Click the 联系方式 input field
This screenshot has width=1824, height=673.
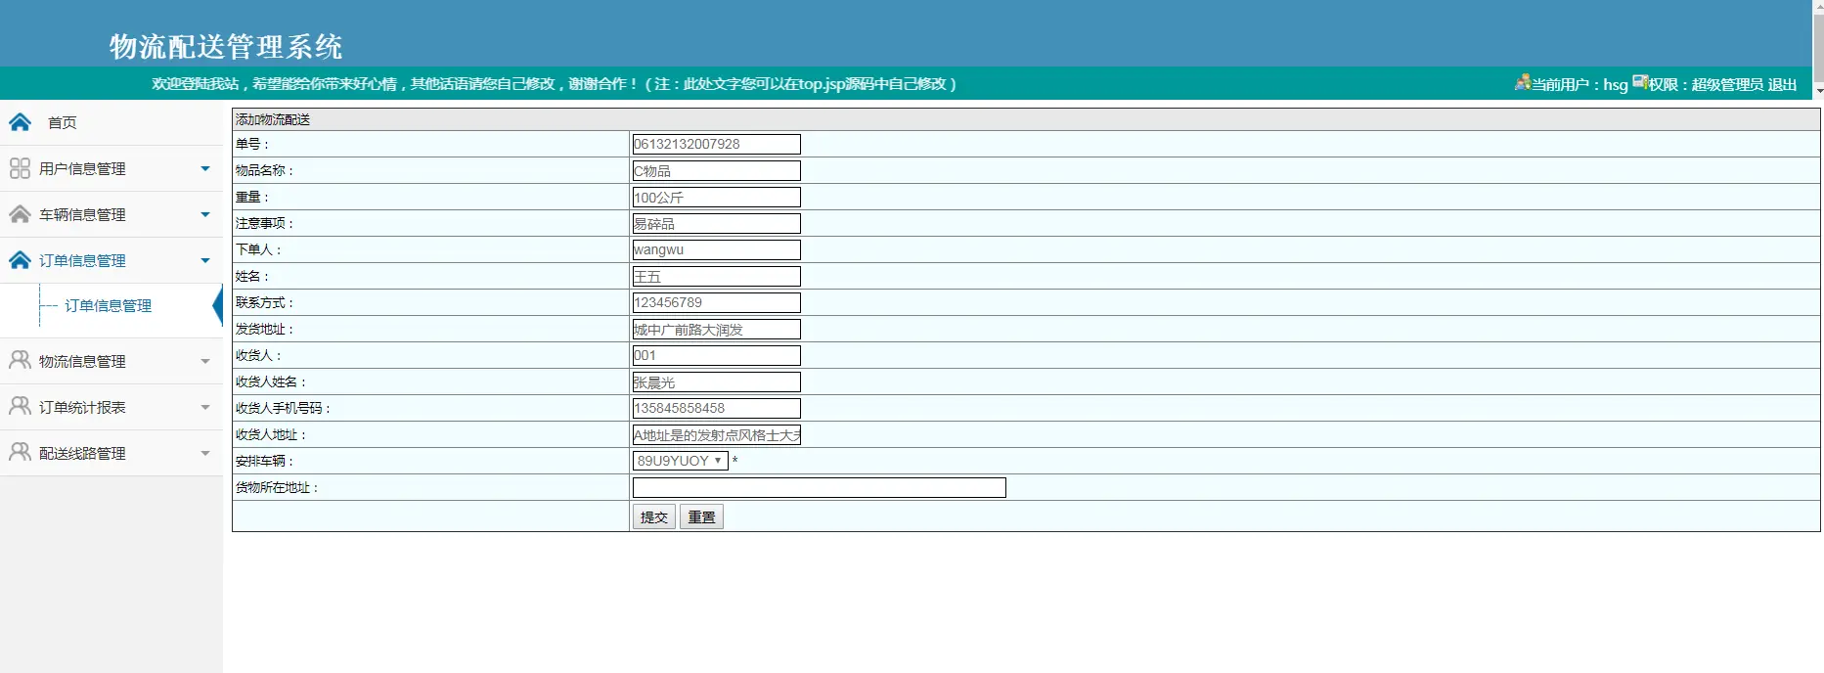pyautogui.click(x=717, y=302)
